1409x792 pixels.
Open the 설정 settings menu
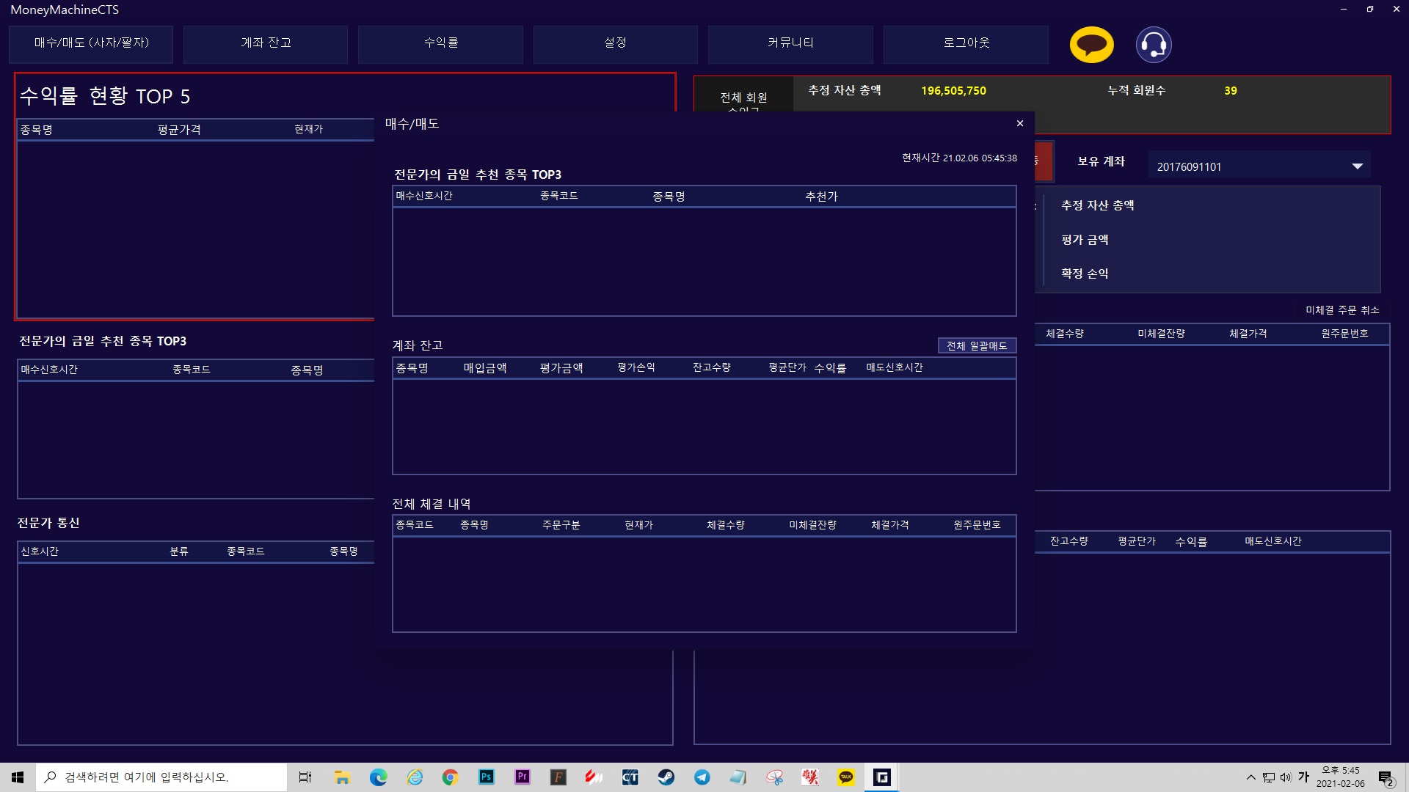pyautogui.click(x=615, y=43)
